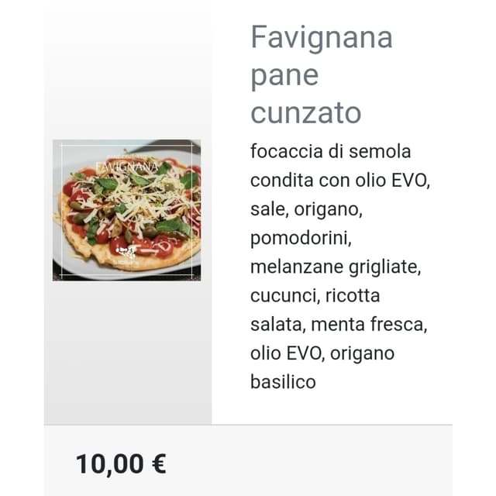Click the 'condita con olio EVO' line
The height and width of the screenshot is (496, 496).
pyautogui.click(x=340, y=181)
